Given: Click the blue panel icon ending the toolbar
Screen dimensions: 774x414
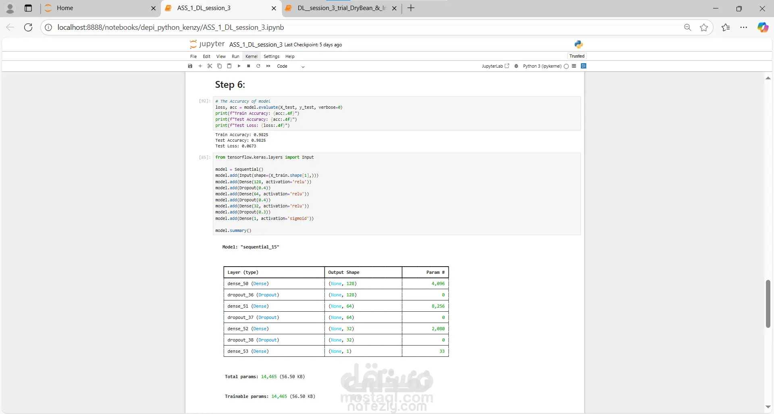Looking at the screenshot, I should point(583,66).
